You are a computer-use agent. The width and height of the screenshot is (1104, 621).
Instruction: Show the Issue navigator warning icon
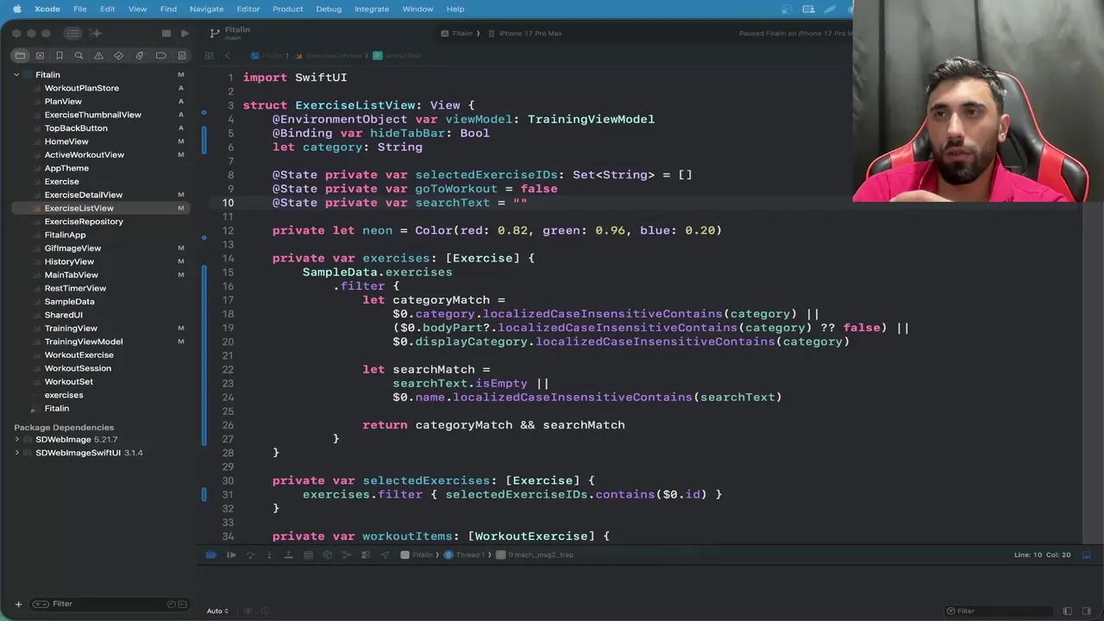(x=98, y=55)
